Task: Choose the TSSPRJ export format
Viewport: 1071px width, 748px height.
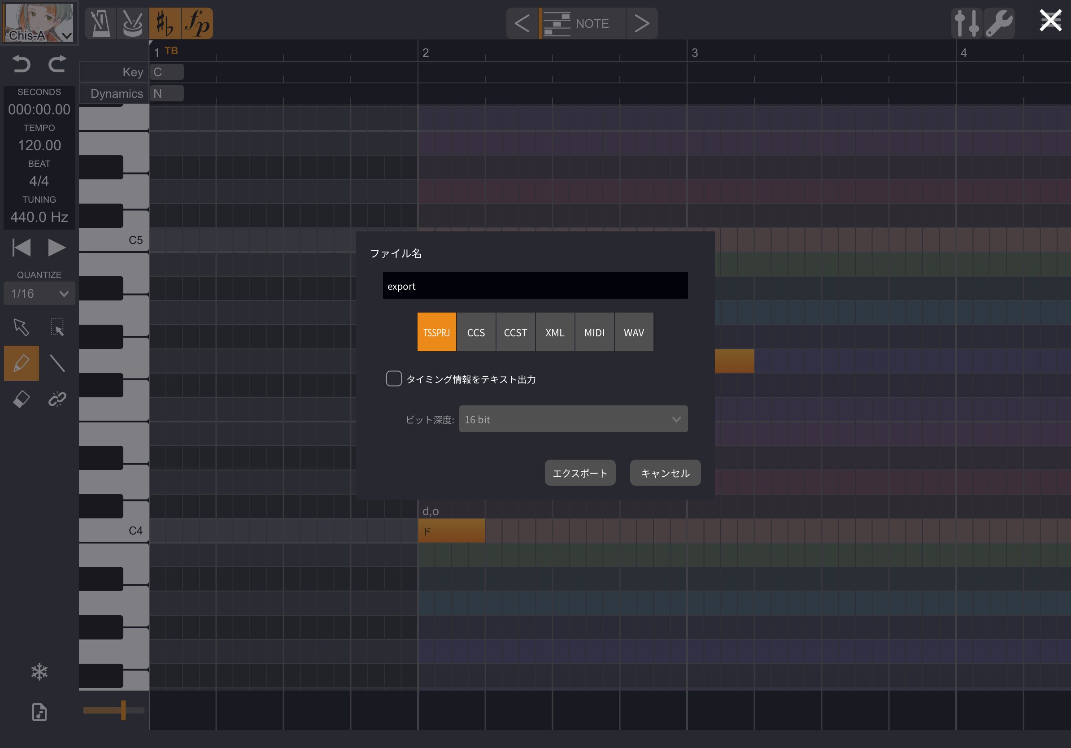Action: (x=437, y=332)
